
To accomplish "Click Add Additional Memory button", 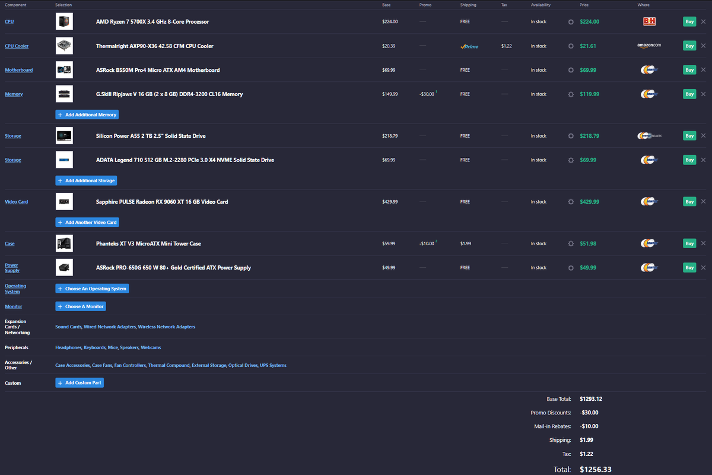I will (87, 115).
